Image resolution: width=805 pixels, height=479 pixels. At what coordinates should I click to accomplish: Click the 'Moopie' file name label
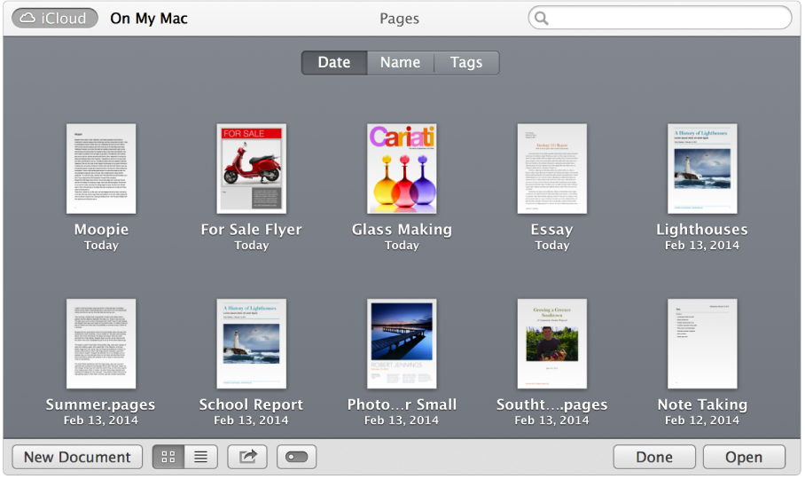[101, 230]
